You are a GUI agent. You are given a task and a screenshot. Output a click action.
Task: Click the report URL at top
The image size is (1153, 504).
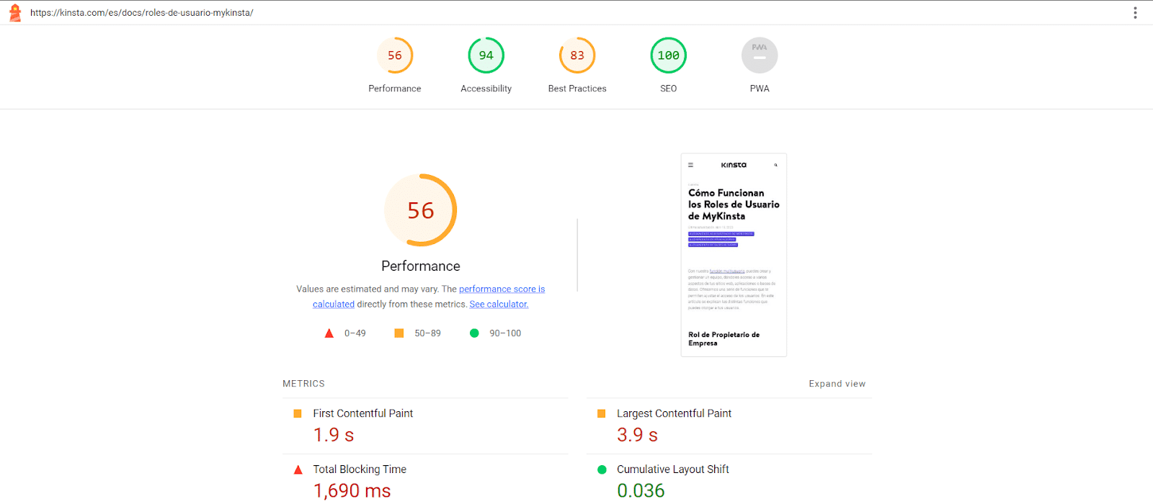[x=142, y=13]
